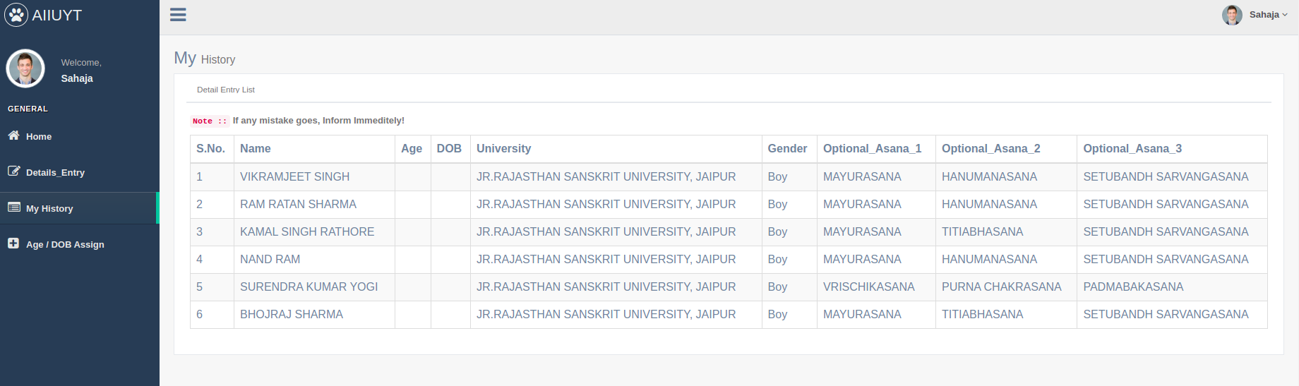
Task: Click the AIIUYT site title link
Action: coord(57,16)
